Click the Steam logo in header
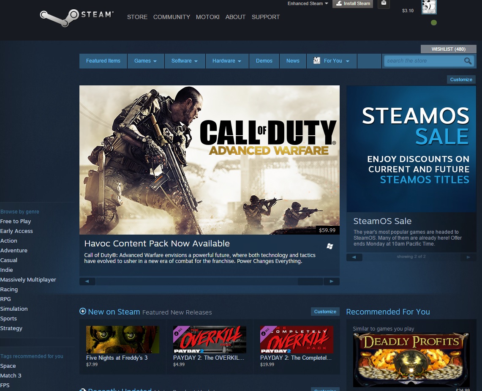 click(x=77, y=17)
